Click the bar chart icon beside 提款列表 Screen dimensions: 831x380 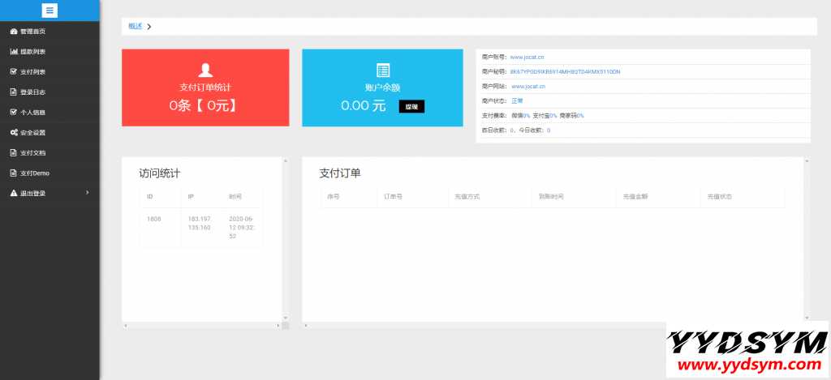[x=13, y=52]
